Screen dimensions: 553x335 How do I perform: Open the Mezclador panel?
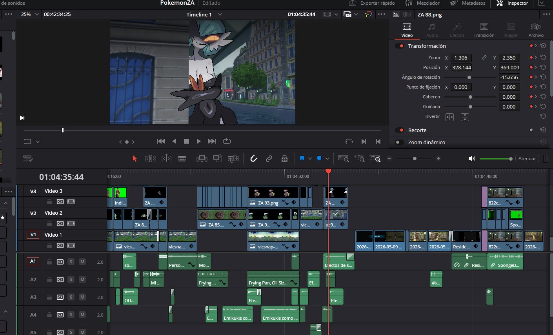pos(422,3)
